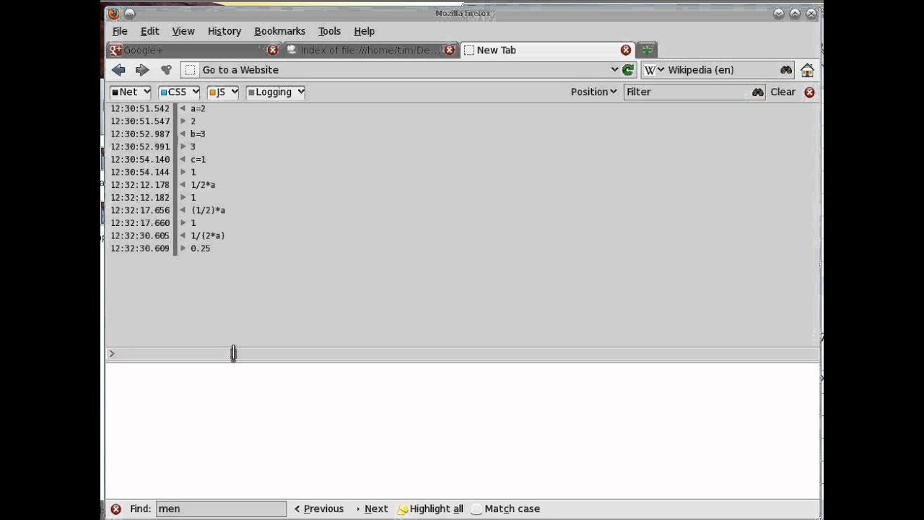Close the web console with red X
The height and width of the screenshot is (520, 924).
coord(809,92)
